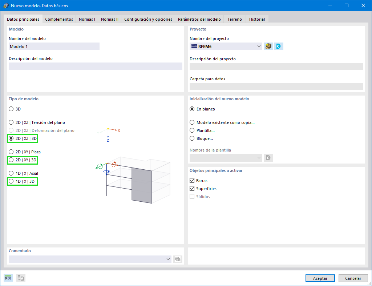This screenshot has height=286, width=372.
Task: Click the RFEM6 flag icon in the project combo
Action: tap(194, 46)
